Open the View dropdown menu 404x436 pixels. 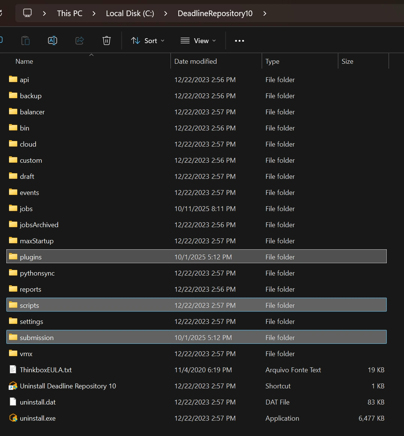pos(198,40)
